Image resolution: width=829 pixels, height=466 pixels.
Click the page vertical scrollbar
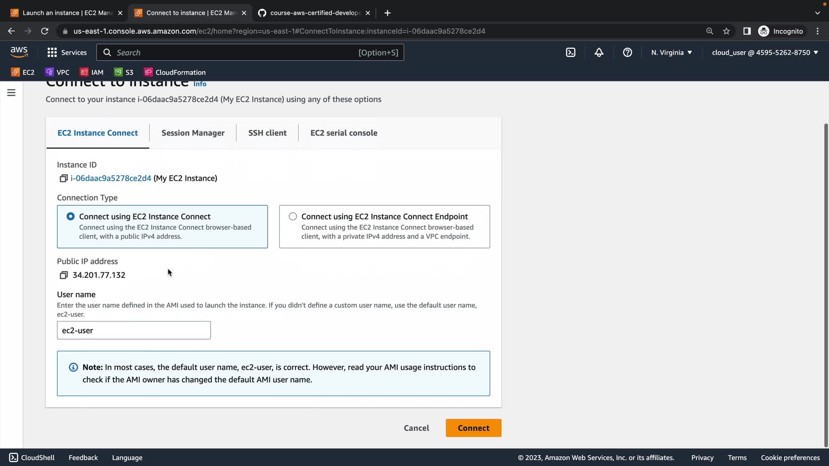pyautogui.click(x=826, y=285)
